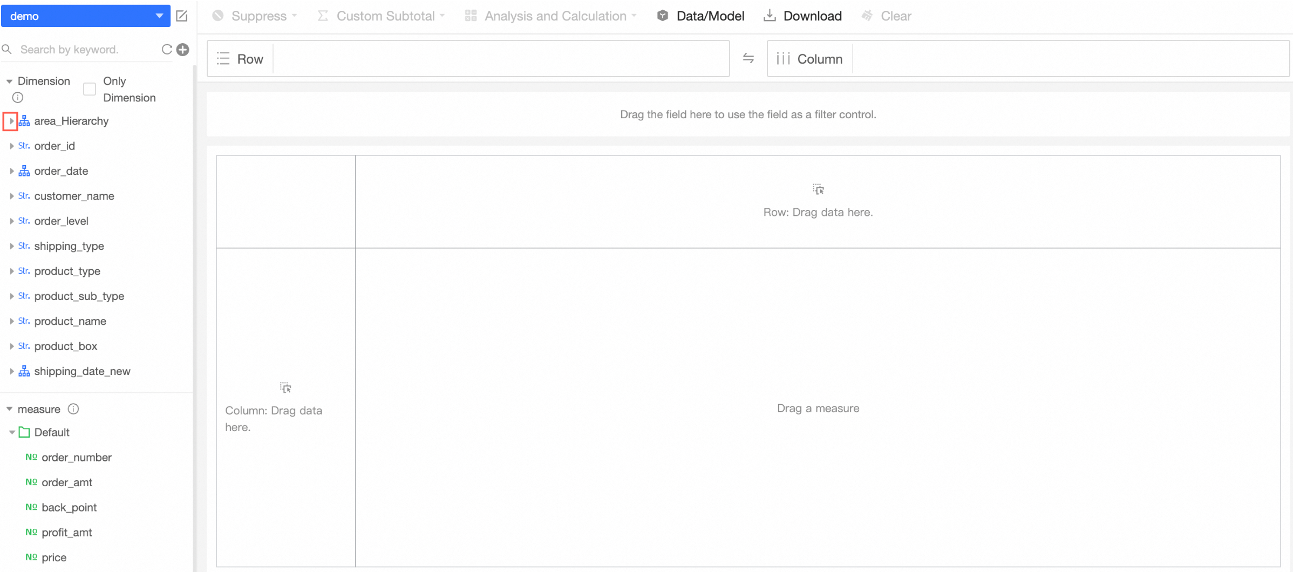Select the order_level field
The width and height of the screenshot is (1293, 572).
point(61,221)
